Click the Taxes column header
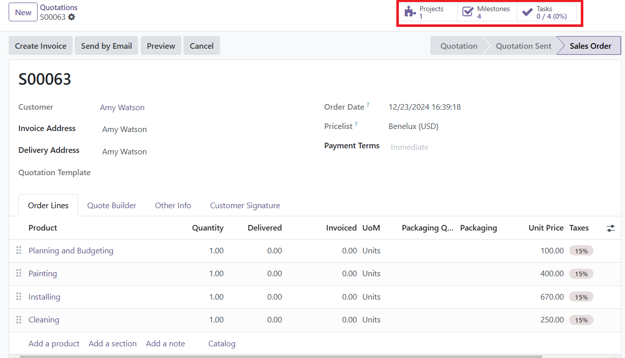Viewport: 625px width, 358px height. tap(579, 228)
